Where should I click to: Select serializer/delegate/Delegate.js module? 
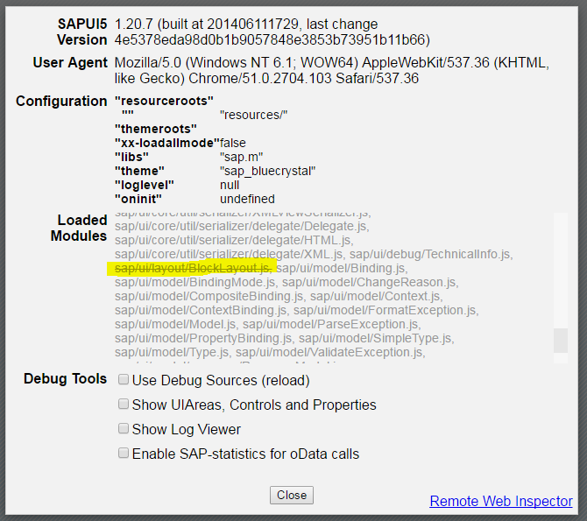(242, 226)
